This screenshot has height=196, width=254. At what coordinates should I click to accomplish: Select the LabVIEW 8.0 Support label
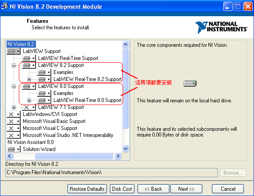61,86
